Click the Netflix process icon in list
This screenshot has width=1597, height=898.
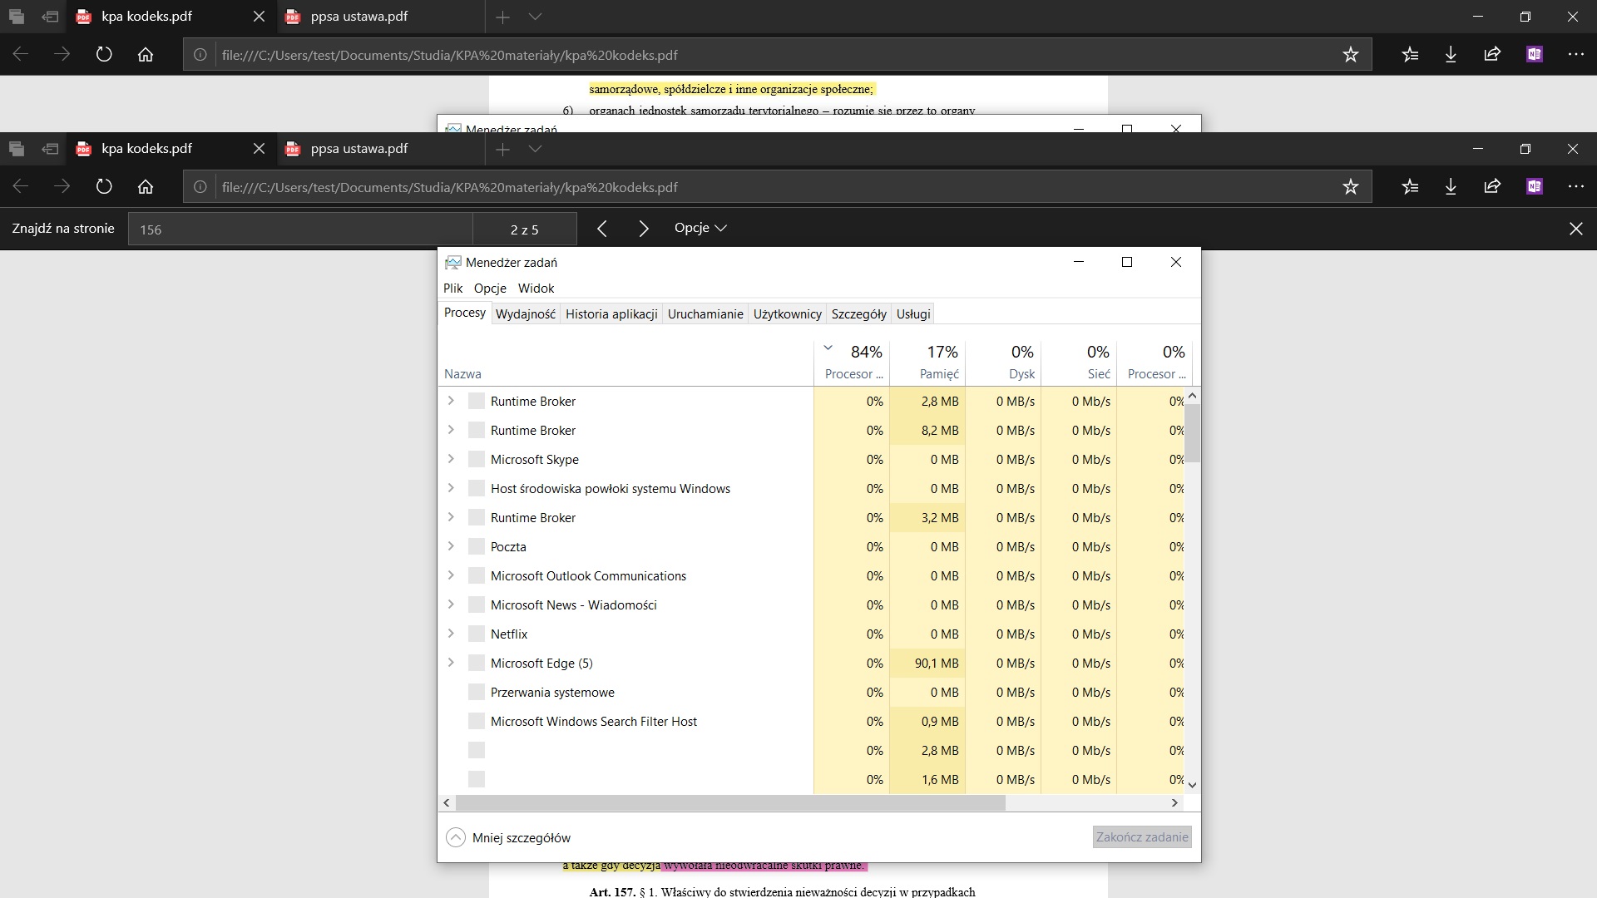477,634
